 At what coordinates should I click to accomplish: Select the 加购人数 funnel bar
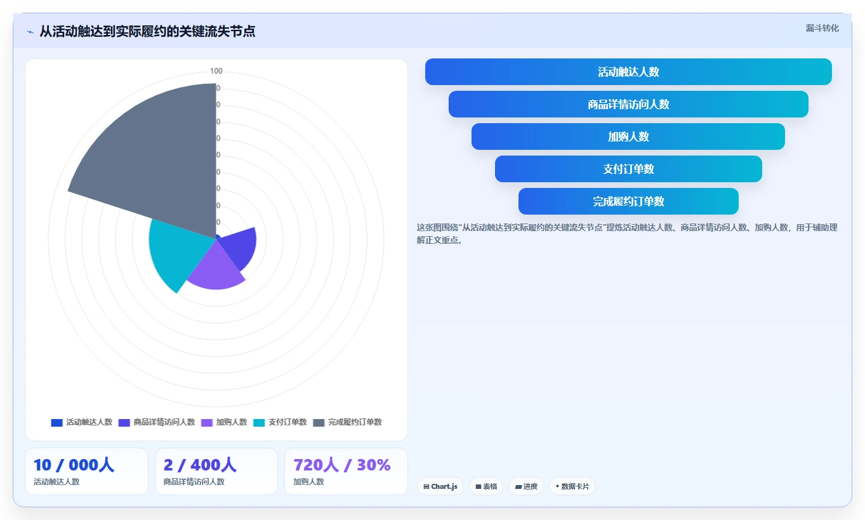628,137
